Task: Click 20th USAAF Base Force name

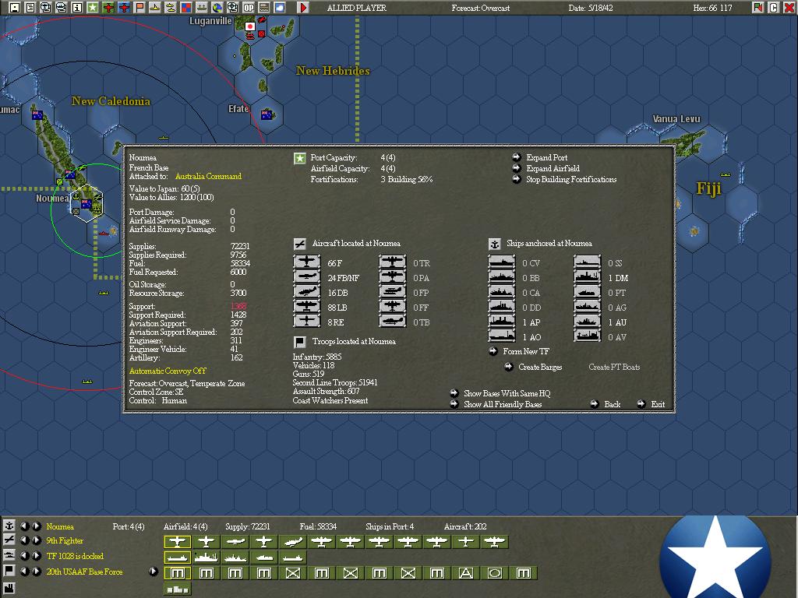Action: [x=84, y=571]
